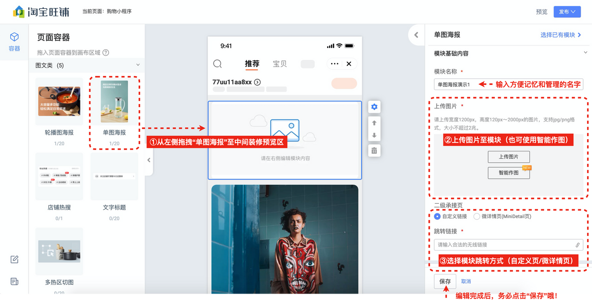Save the module with 保存 button
This screenshot has width=592, height=302.
[445, 281]
